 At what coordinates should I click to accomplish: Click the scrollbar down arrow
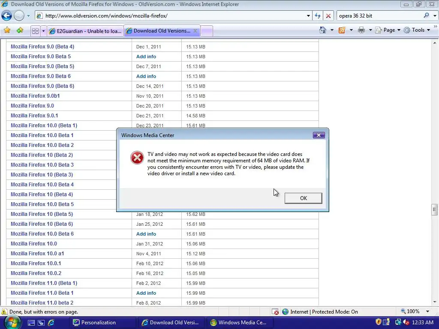point(435,302)
